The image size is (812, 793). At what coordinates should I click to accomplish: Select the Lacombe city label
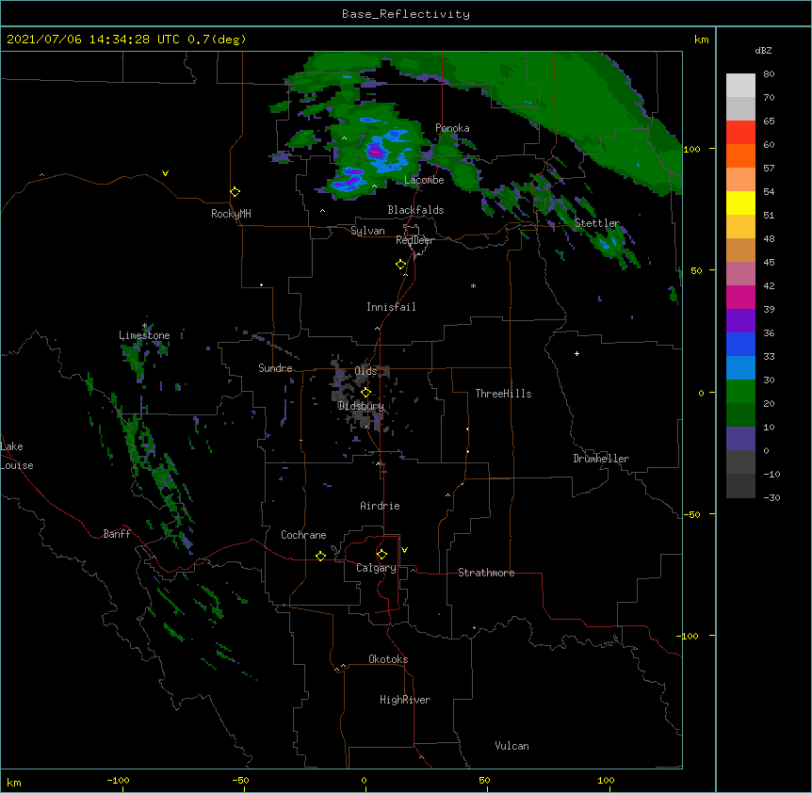[x=424, y=180]
